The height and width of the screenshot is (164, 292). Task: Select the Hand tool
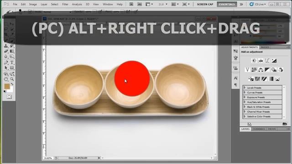tap(6, 79)
